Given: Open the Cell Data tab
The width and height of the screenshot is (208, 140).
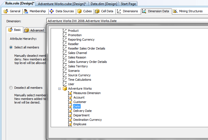Looking at the screenshot, I should 105,11.
